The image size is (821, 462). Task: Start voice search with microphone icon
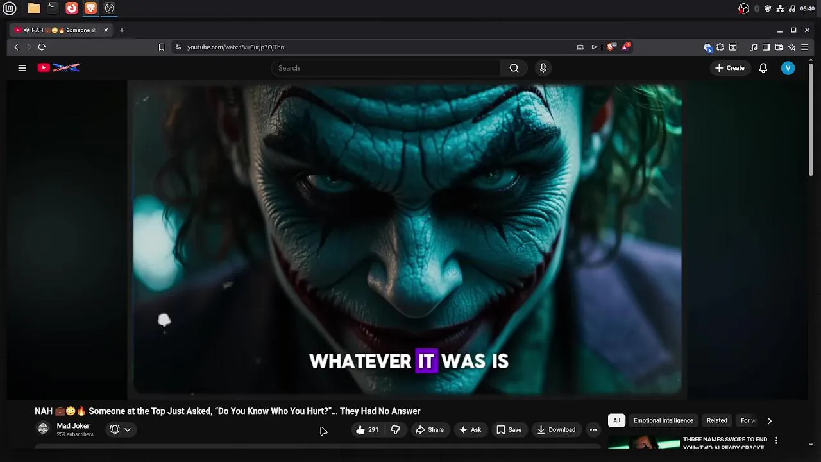[543, 68]
